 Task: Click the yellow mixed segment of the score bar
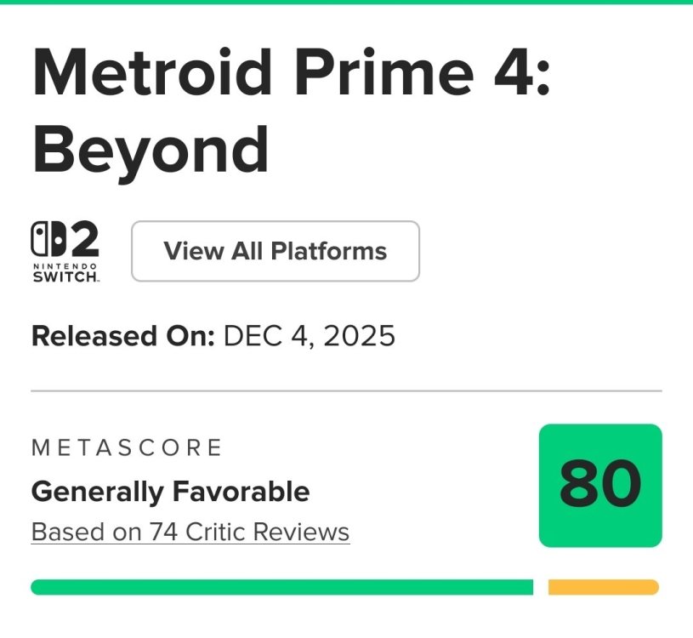(603, 587)
